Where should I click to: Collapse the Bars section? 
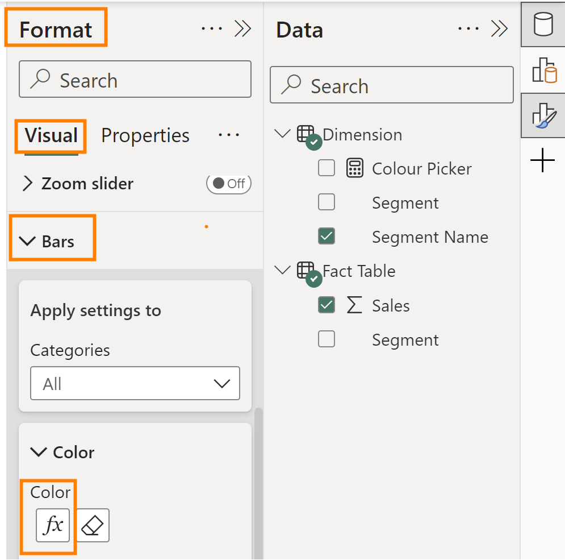(x=27, y=242)
